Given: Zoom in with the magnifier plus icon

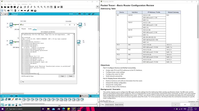Looking at the screenshot, I should 38,7.
